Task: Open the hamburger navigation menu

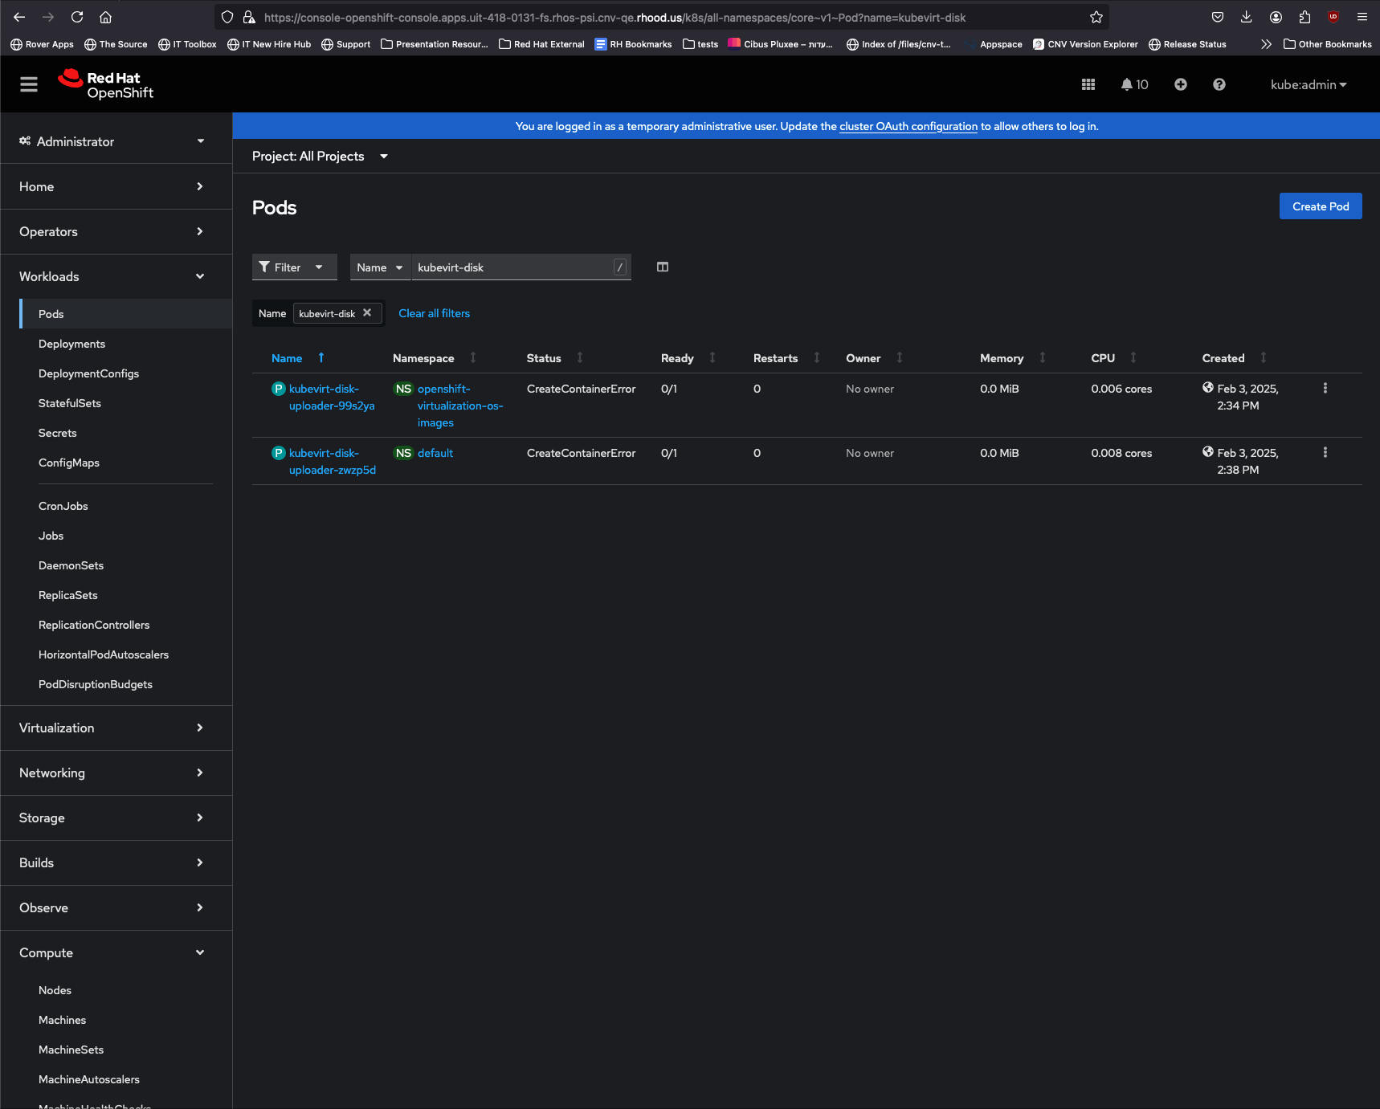Action: 29,84
